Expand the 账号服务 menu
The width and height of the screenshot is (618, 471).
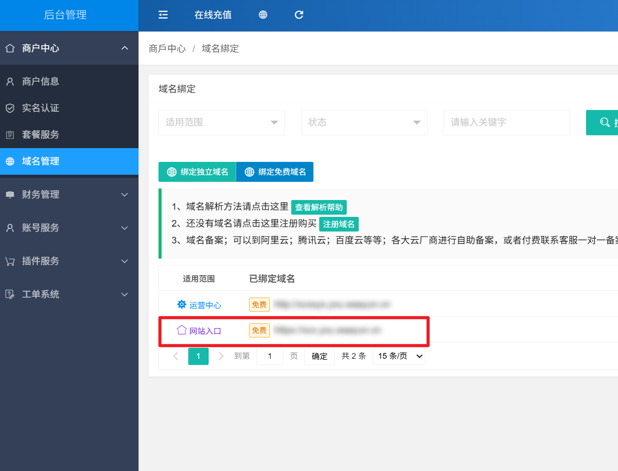click(69, 228)
